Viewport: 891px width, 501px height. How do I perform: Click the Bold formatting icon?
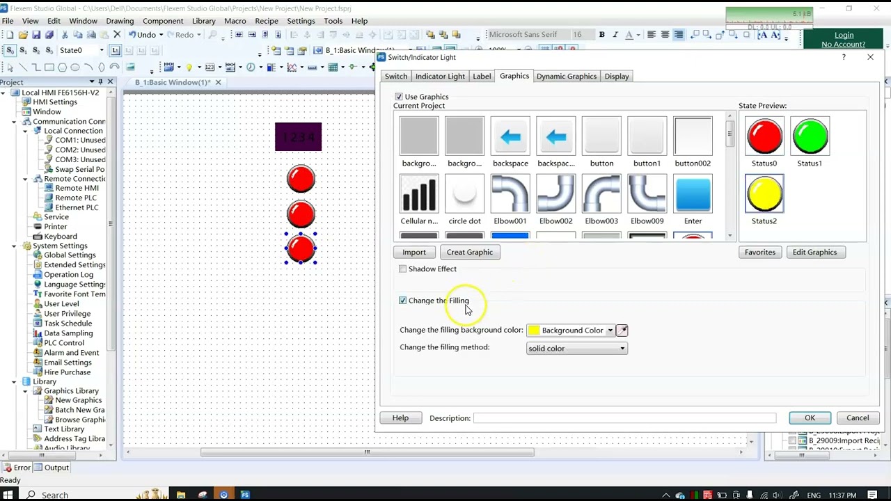(x=601, y=35)
